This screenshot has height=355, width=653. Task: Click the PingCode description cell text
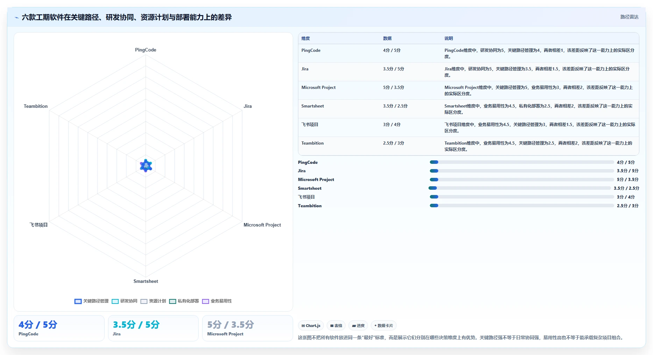point(539,53)
